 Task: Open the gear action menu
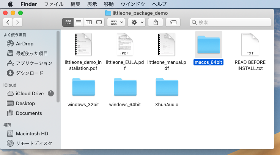click(137, 22)
